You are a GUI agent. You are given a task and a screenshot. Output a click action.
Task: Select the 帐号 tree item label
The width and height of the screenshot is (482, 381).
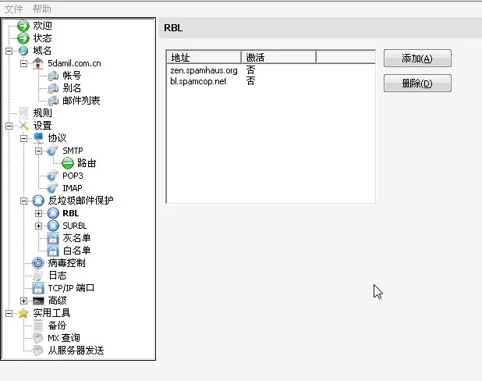(72, 76)
